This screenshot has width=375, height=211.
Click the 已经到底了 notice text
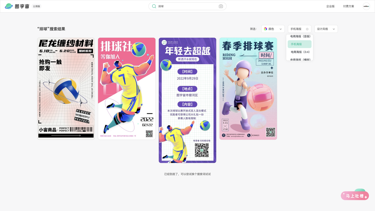[x=187, y=174]
